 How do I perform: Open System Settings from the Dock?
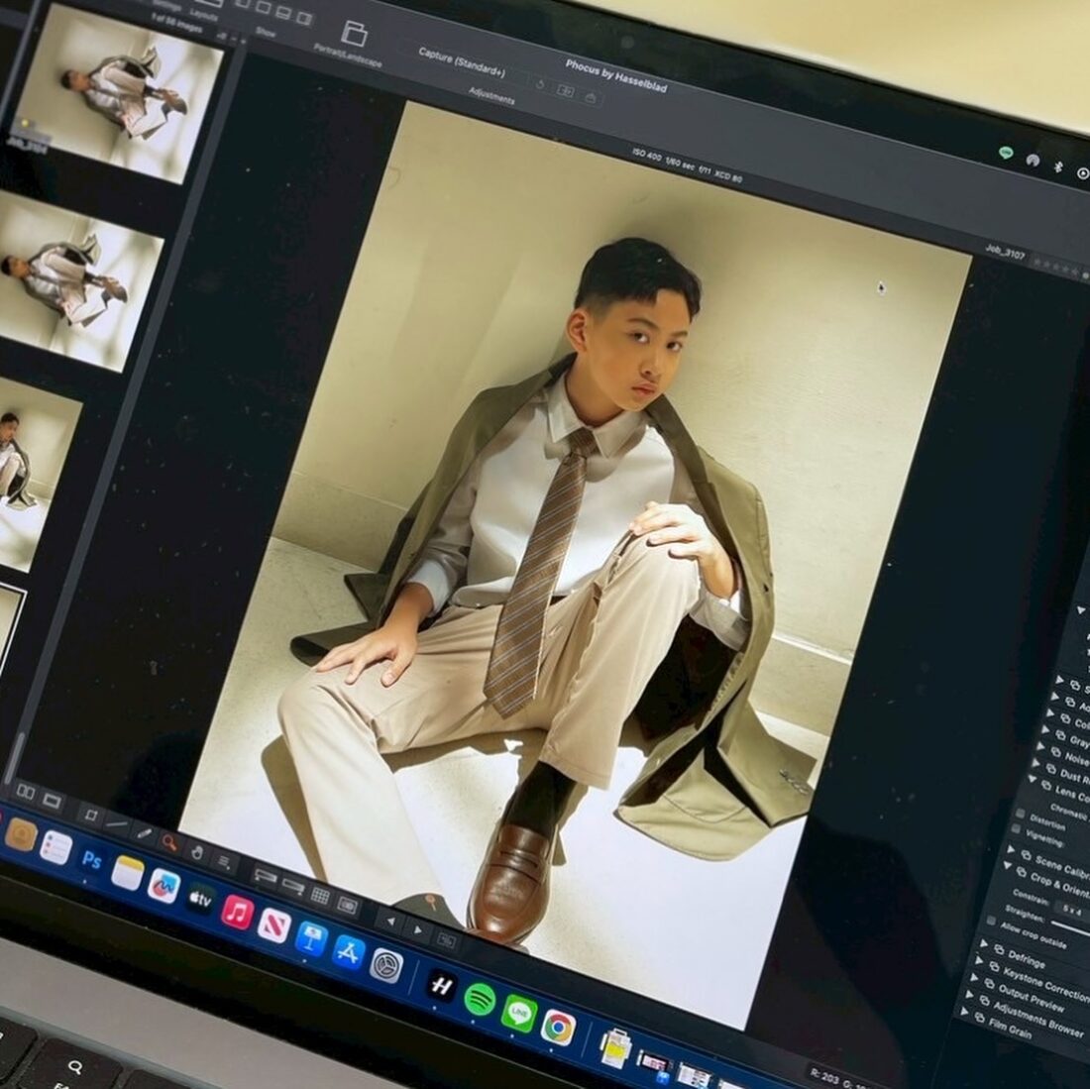pos(385,965)
